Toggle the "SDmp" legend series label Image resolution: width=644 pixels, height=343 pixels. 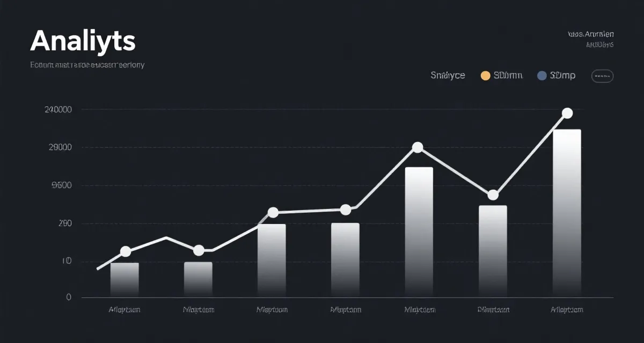563,76
